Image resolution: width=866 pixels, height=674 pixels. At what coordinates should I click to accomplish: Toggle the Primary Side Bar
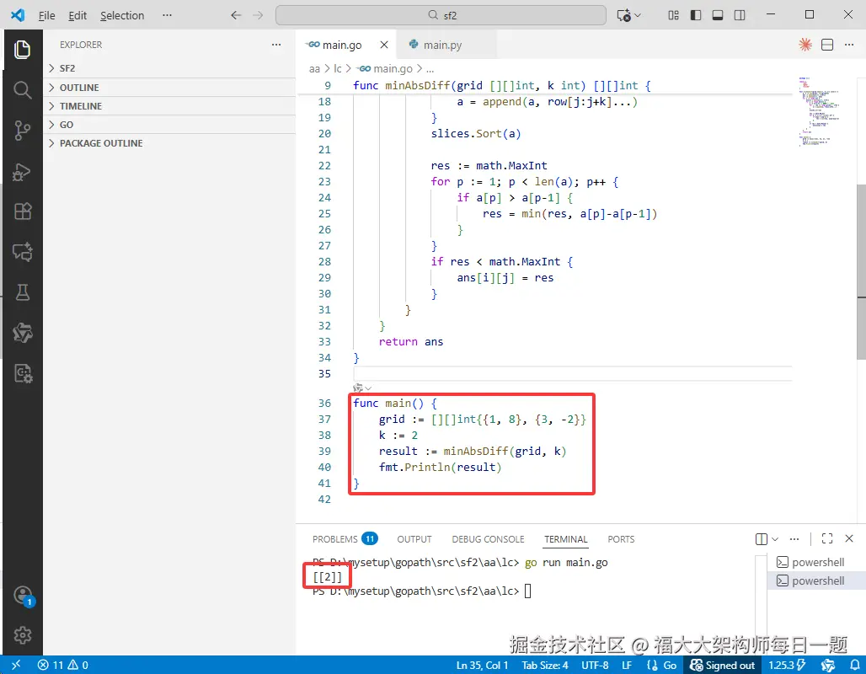pyautogui.click(x=695, y=15)
